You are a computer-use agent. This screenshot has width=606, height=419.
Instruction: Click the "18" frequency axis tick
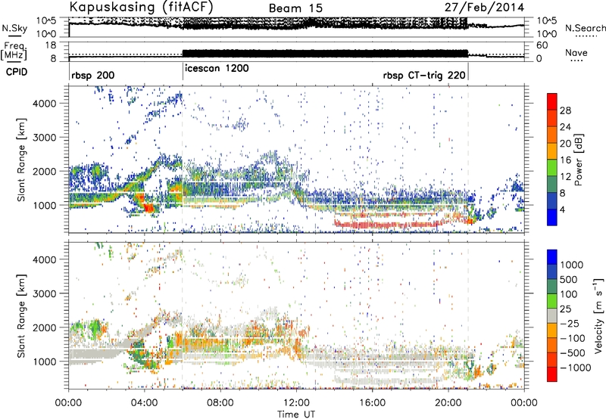pyautogui.click(x=51, y=45)
